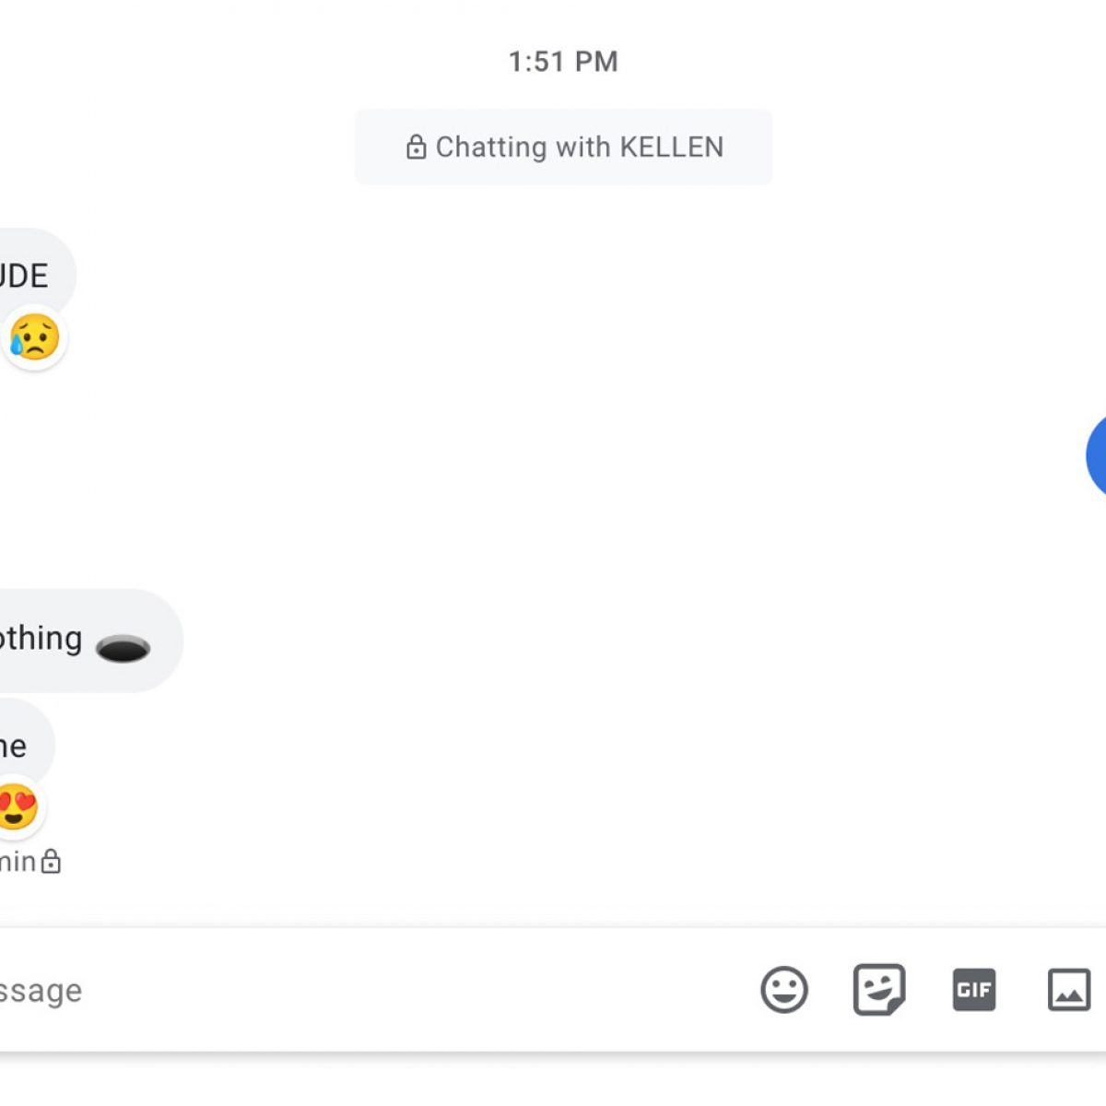The height and width of the screenshot is (1106, 1106).
Task: Click the name KELLEN in the banner
Action: [x=671, y=147]
